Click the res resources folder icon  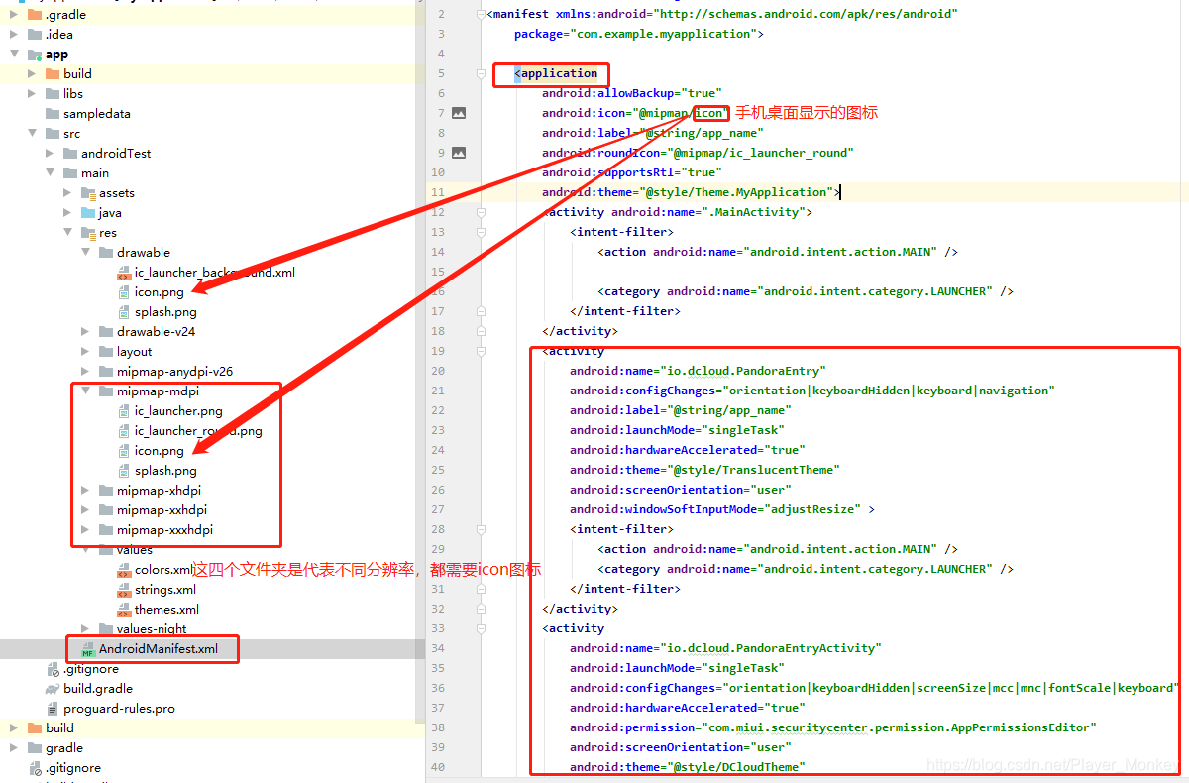pyautogui.click(x=88, y=233)
